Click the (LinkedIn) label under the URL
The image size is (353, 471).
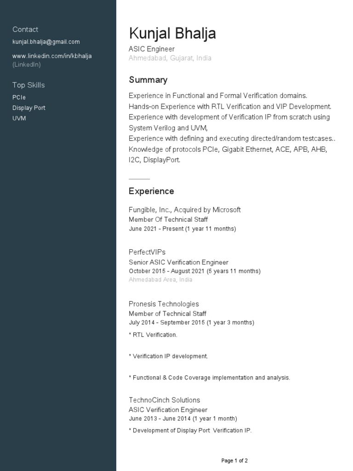[x=26, y=64]
